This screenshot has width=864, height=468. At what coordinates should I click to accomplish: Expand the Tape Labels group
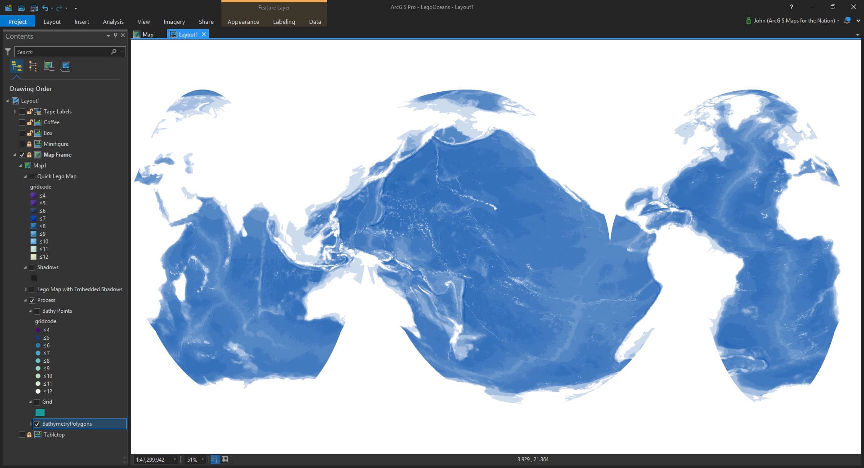pos(15,112)
